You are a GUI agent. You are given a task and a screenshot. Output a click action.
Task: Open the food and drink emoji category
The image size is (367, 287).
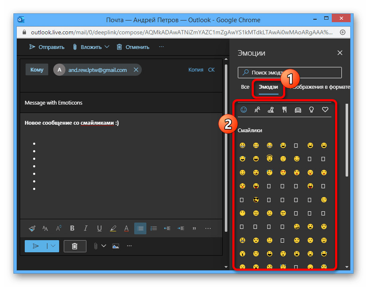tap(284, 110)
